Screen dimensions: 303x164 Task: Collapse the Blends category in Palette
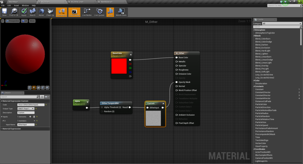point(254,36)
